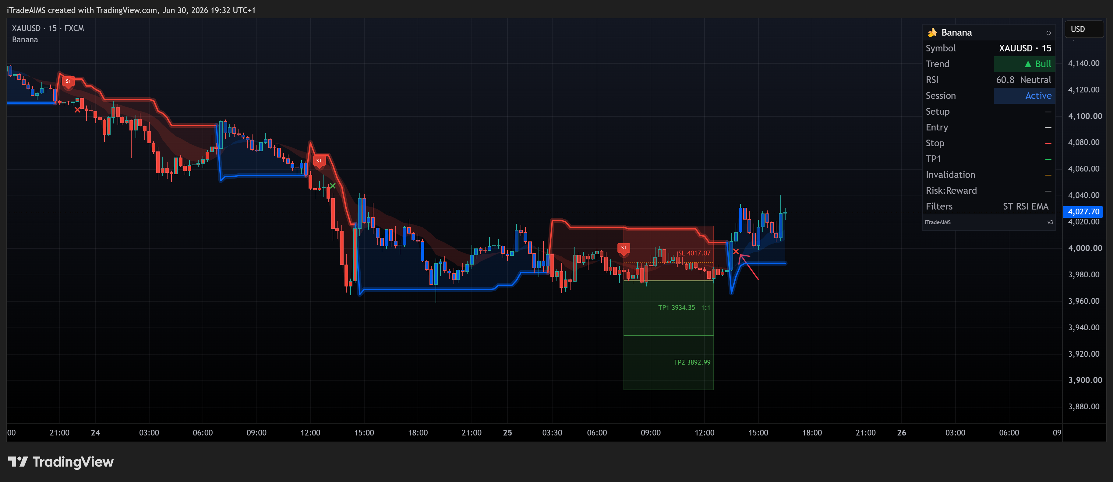Click the header caption with Jun 30, 2026 timestamp

(x=131, y=10)
